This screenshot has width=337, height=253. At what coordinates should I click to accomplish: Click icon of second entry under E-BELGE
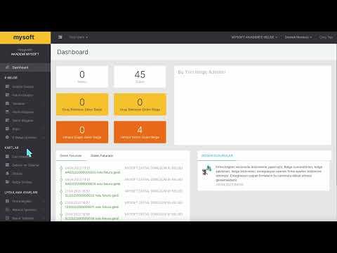click(8, 95)
